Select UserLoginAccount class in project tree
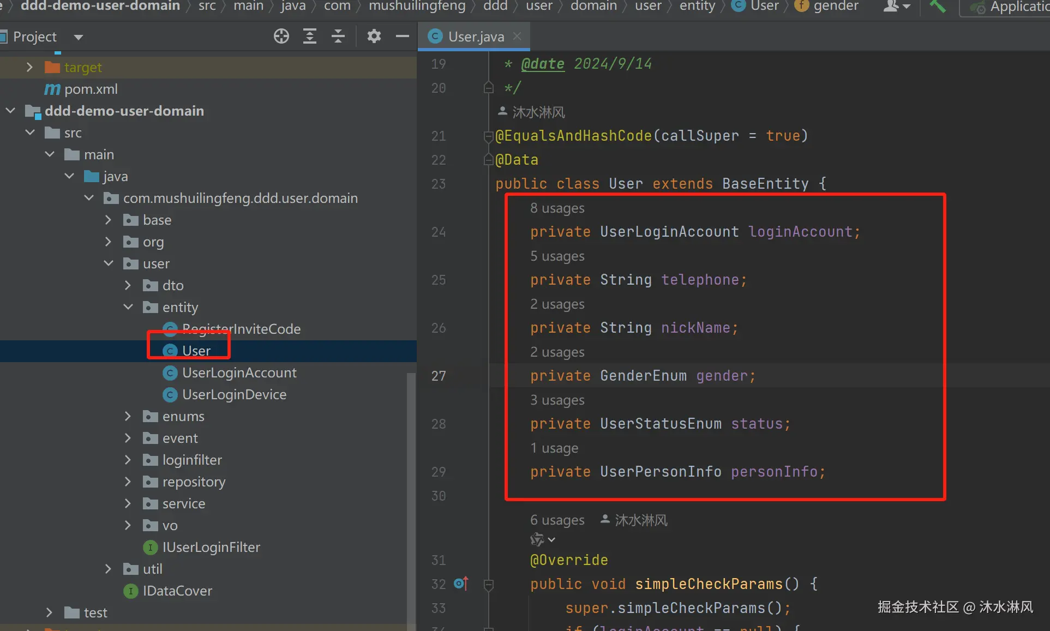Viewport: 1050px width, 631px height. [x=239, y=372]
